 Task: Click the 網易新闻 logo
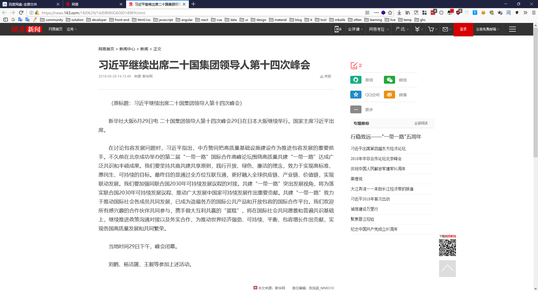[x=26, y=29]
